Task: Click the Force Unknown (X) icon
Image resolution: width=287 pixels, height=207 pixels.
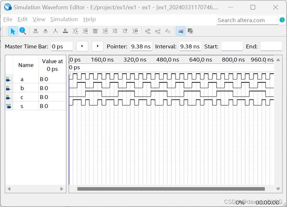Action: click(x=36, y=31)
